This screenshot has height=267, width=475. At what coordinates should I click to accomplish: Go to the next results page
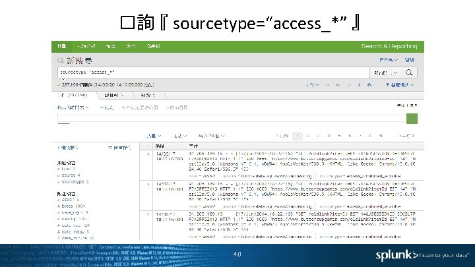coord(406,136)
